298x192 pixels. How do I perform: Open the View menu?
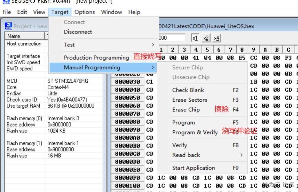point(39,12)
